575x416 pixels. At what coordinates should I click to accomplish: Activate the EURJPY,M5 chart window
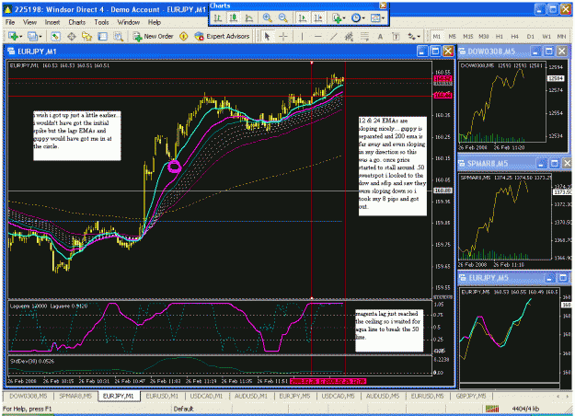(489, 278)
